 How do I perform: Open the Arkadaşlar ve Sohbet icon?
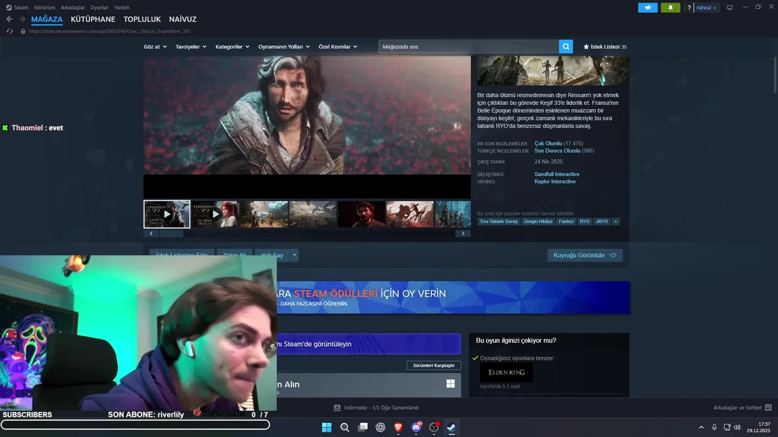(x=768, y=408)
